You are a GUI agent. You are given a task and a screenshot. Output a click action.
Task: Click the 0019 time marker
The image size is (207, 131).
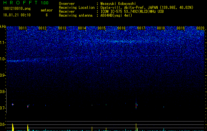click(181, 28)
